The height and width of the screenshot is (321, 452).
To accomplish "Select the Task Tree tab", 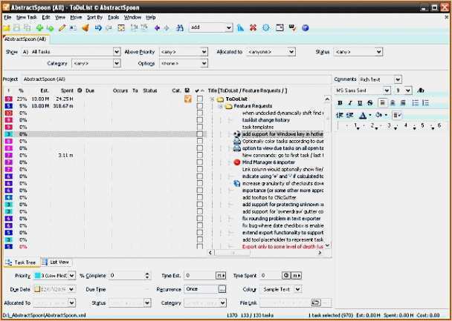I will pos(22,262).
